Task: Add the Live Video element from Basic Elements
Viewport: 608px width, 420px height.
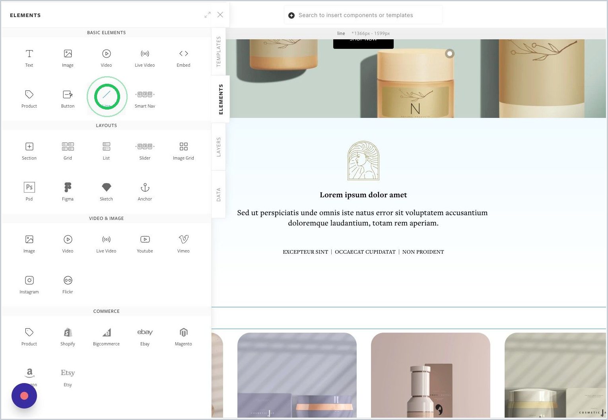Action: (145, 58)
